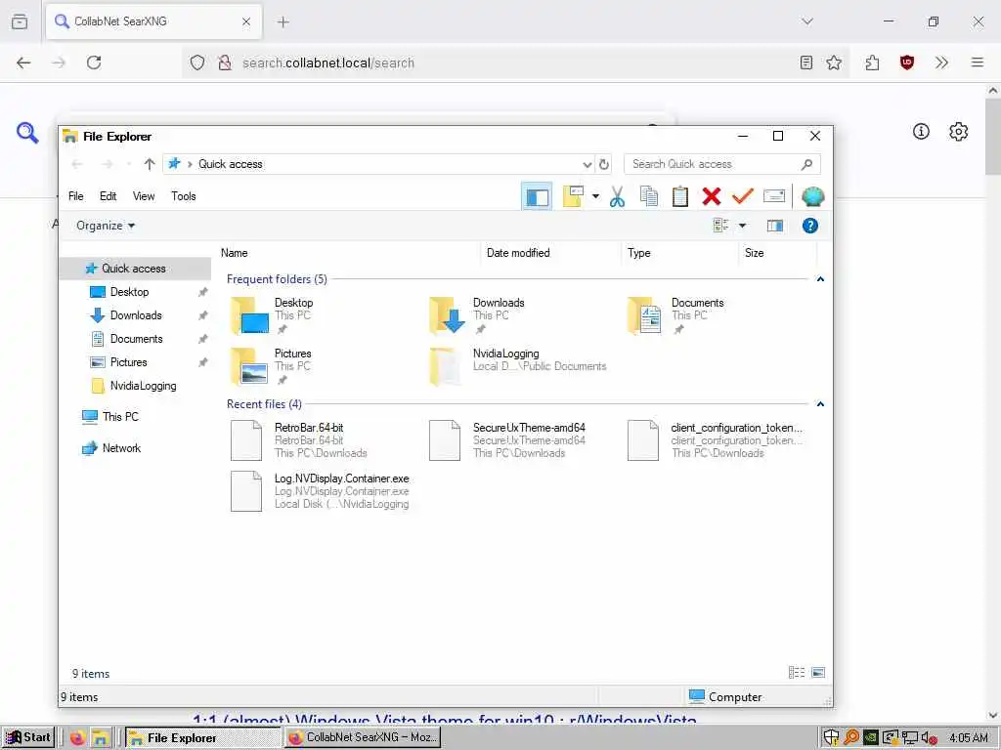Screen dimensions: 1001x750
Task: Select Pictures in the navigation tree
Action: tap(128, 363)
